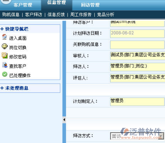The height and width of the screenshot is (143, 165).
Task: Select the 信息管理 tab
Action: [56, 2]
